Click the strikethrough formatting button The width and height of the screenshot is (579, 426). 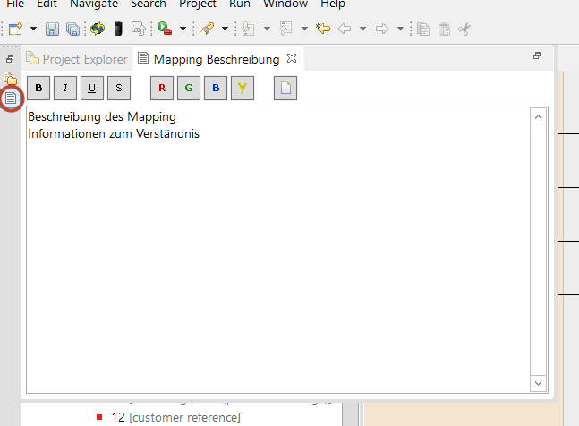click(118, 88)
